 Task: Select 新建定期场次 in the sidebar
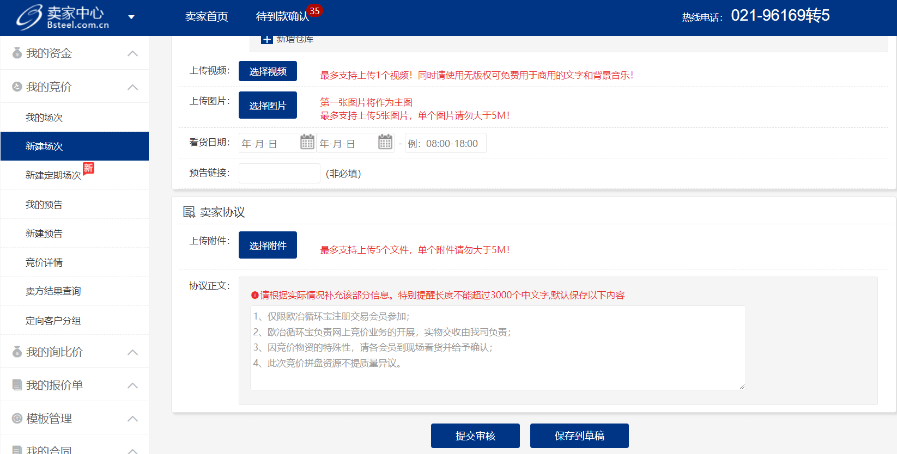pyautogui.click(x=53, y=175)
